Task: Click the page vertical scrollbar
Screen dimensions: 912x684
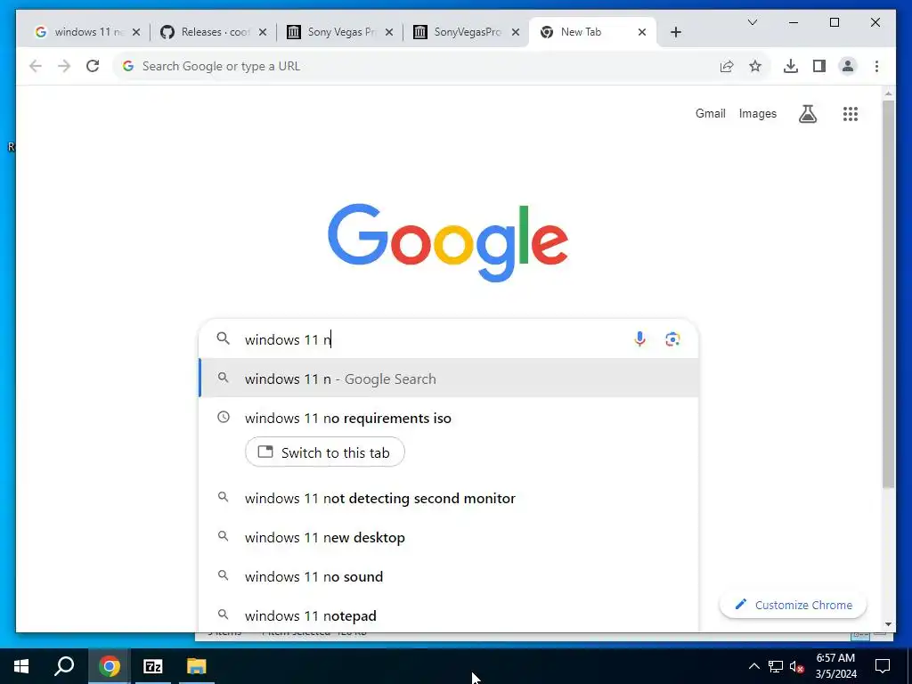Action: coord(888,294)
